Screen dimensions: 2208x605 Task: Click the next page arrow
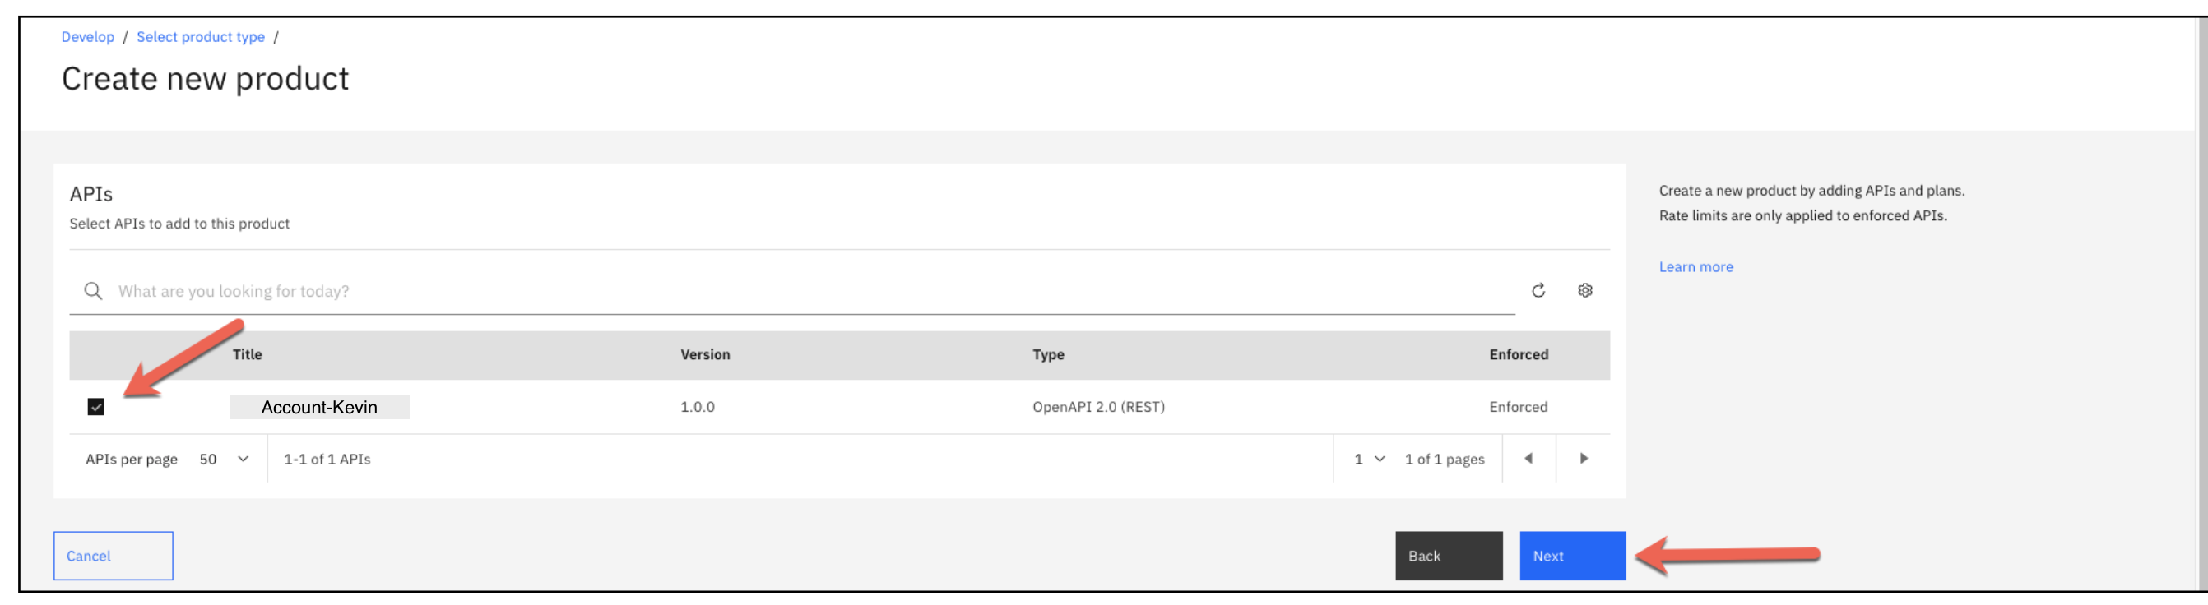(x=1583, y=459)
